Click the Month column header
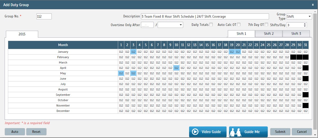 63,45
